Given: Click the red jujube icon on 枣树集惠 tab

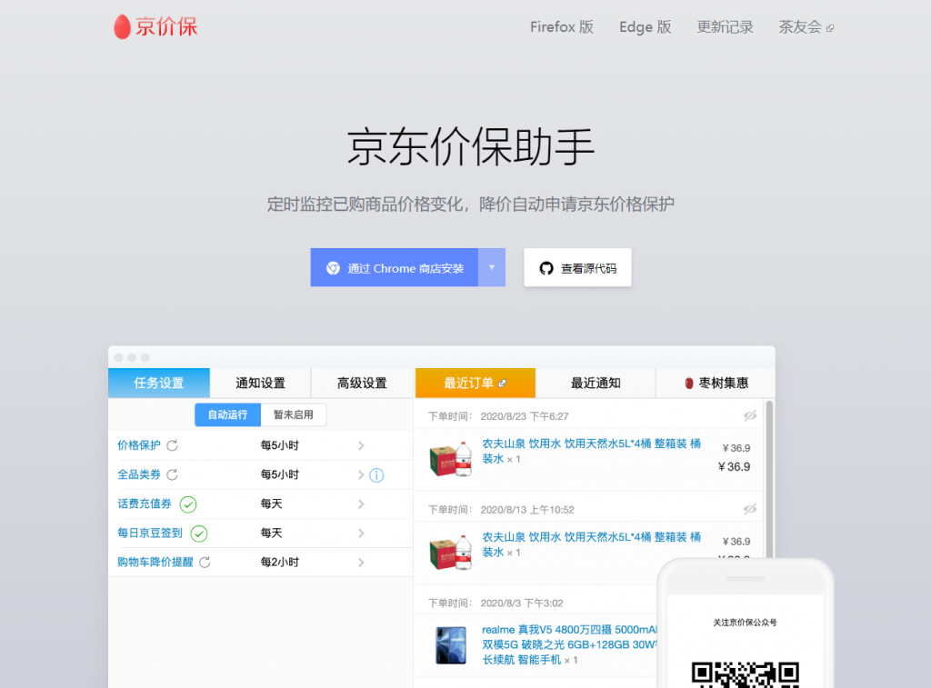Looking at the screenshot, I should coord(689,383).
